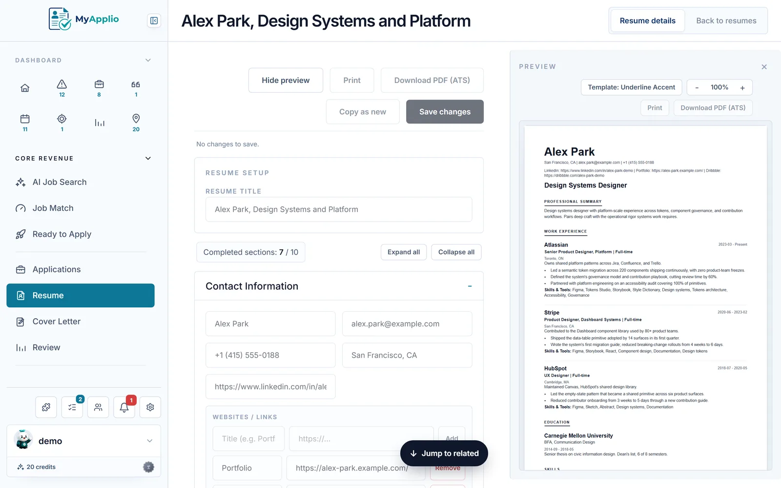781x488 pixels.
Task: Click the demo user avatar
Action: (x=23, y=440)
